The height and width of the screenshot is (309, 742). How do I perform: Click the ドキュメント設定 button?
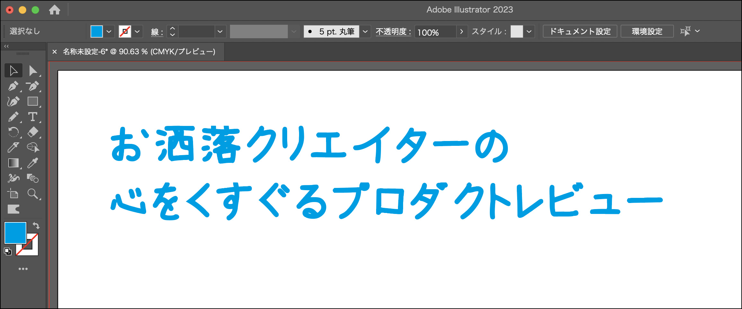coord(580,31)
